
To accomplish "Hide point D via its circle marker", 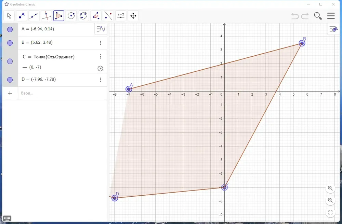I will tap(10, 80).
